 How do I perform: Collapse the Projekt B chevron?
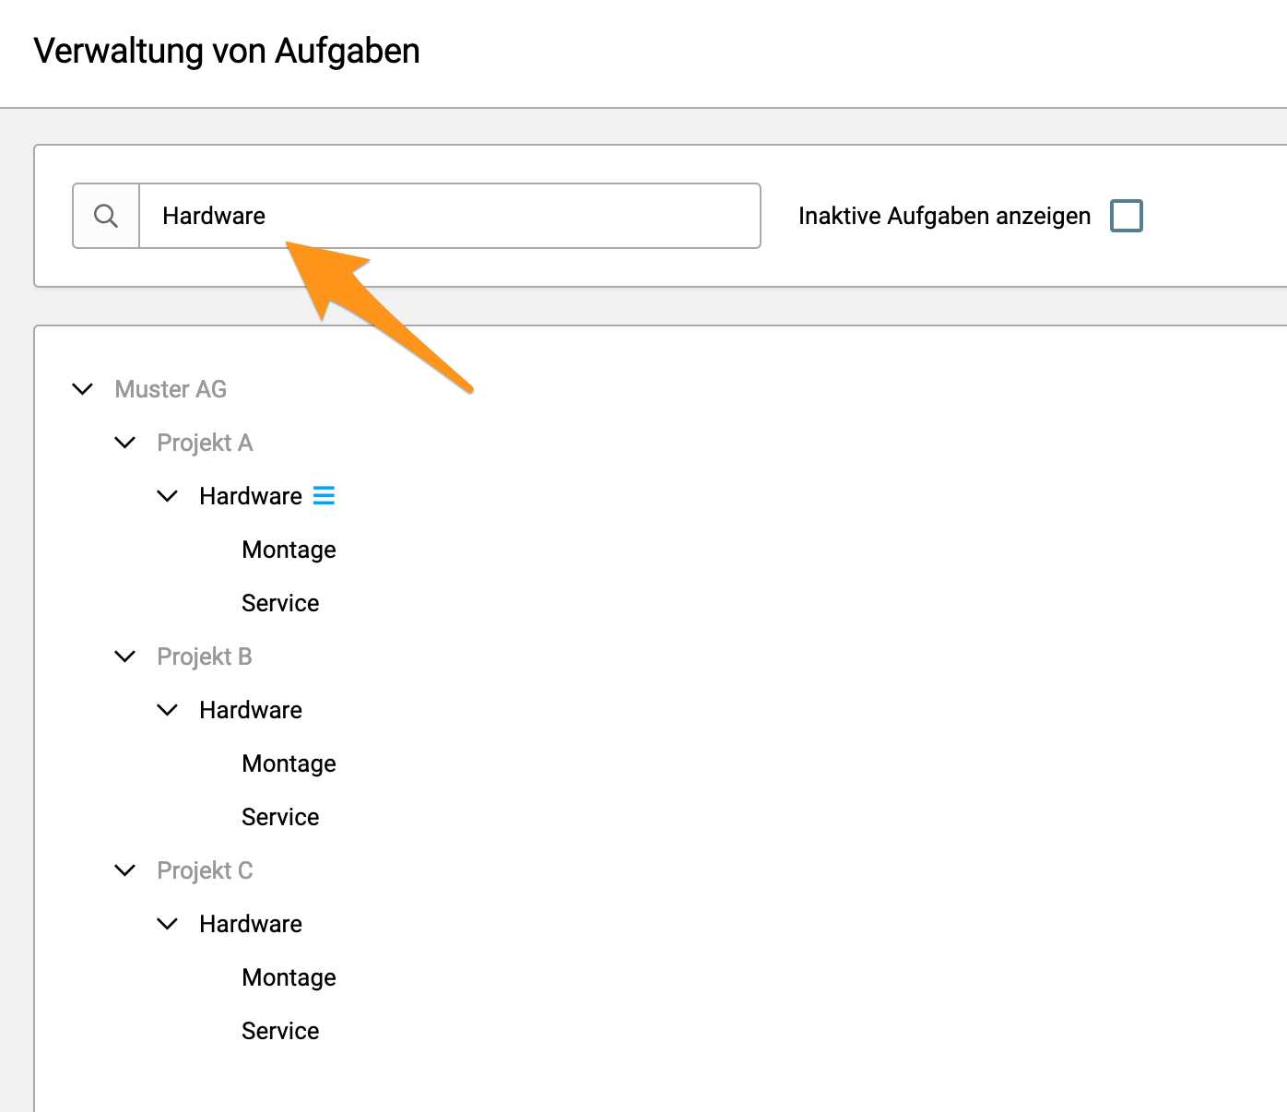click(x=125, y=657)
